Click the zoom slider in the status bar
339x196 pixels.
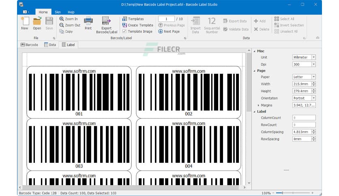point(293,193)
